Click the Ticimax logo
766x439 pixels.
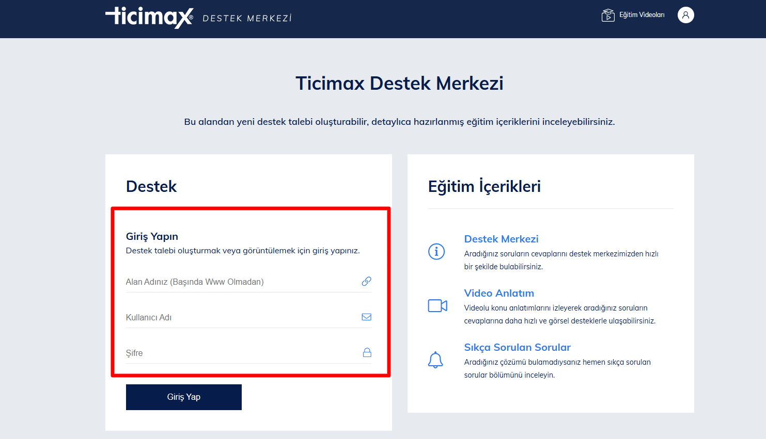tap(149, 18)
